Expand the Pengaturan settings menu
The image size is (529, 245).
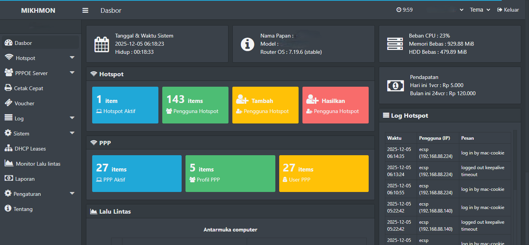[29, 194]
